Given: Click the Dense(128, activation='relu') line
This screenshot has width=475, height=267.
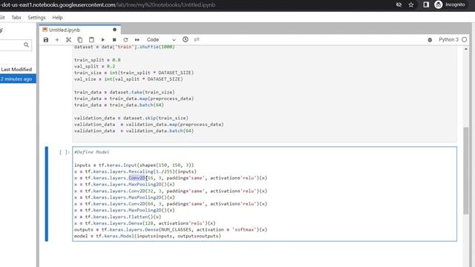Looking at the screenshot, I should 145,223.
